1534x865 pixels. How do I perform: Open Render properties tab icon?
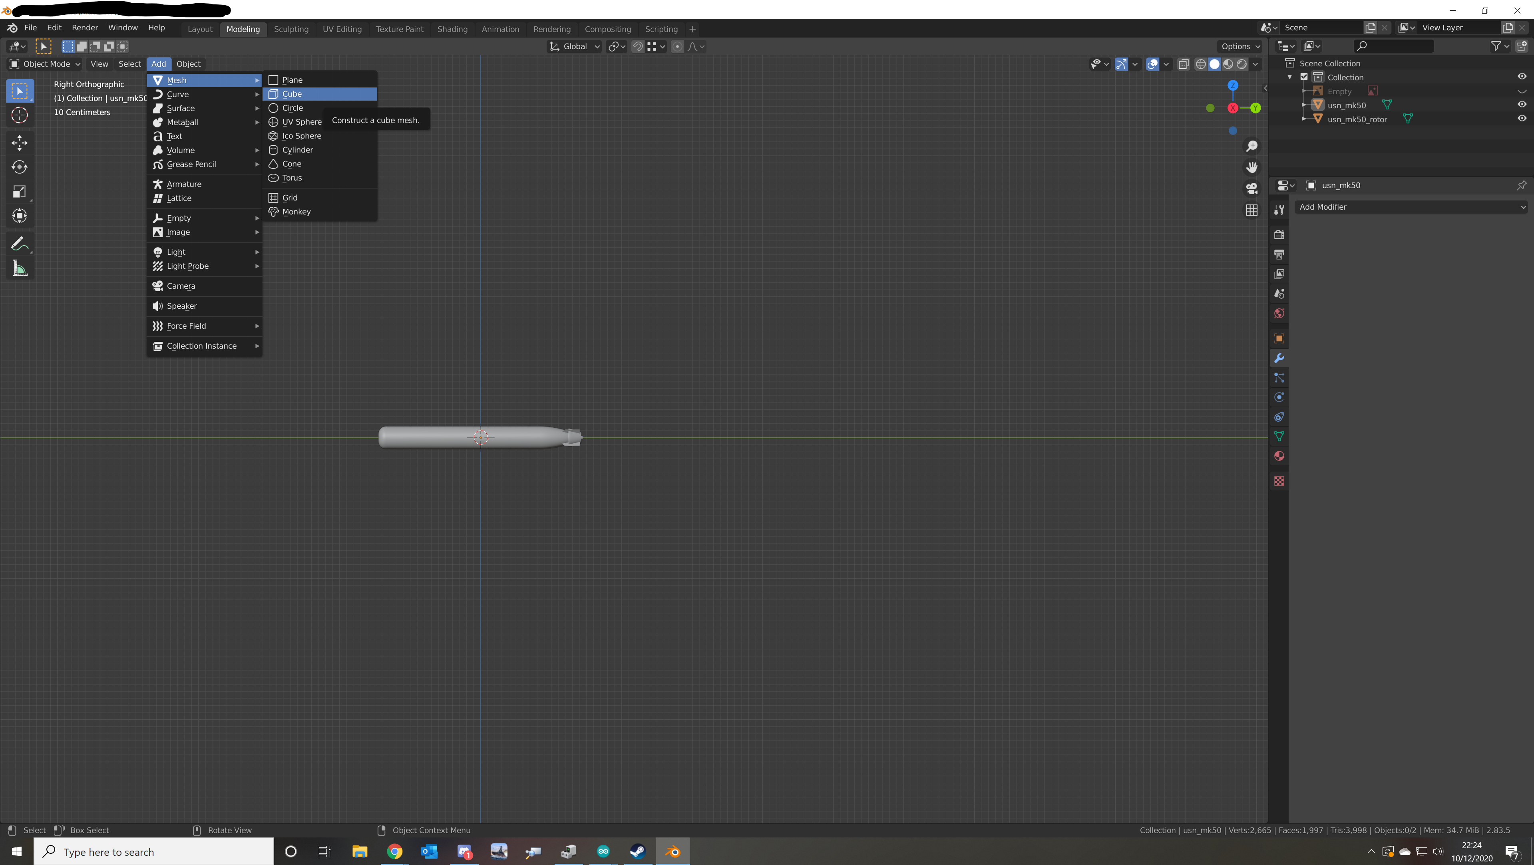(x=1279, y=234)
